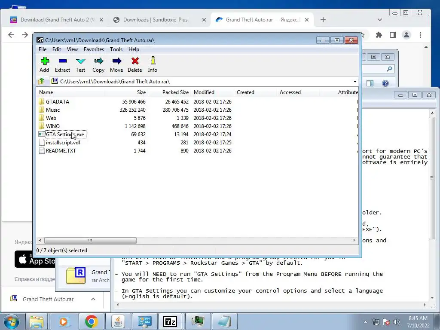Screen dimensions: 440x330
Task: Select GTA Settings.exe file
Action: click(x=65, y=134)
